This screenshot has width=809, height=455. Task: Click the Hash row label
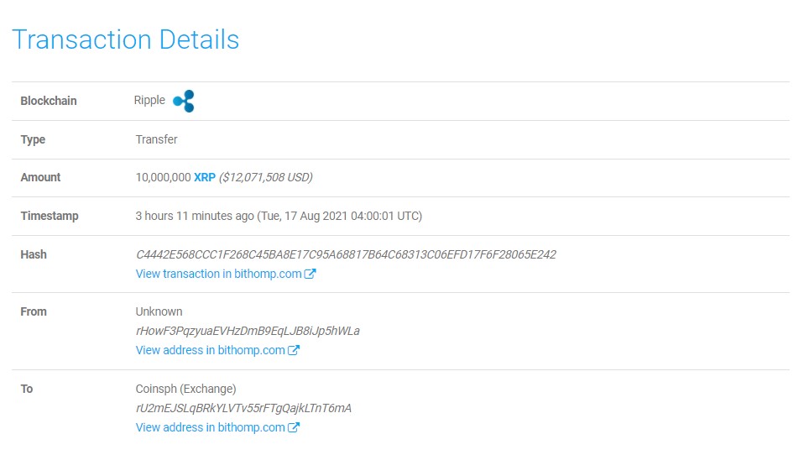pyautogui.click(x=34, y=254)
